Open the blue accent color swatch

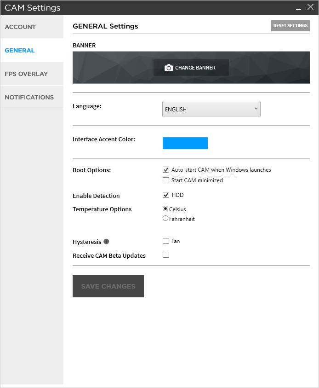point(185,143)
